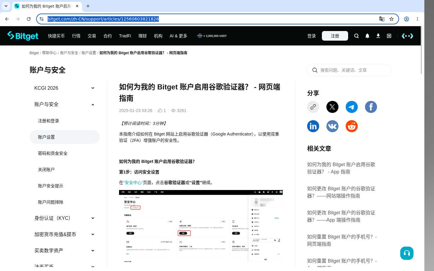Open the search magnifier icon in header
The image size is (434, 271).
(x=356, y=36)
